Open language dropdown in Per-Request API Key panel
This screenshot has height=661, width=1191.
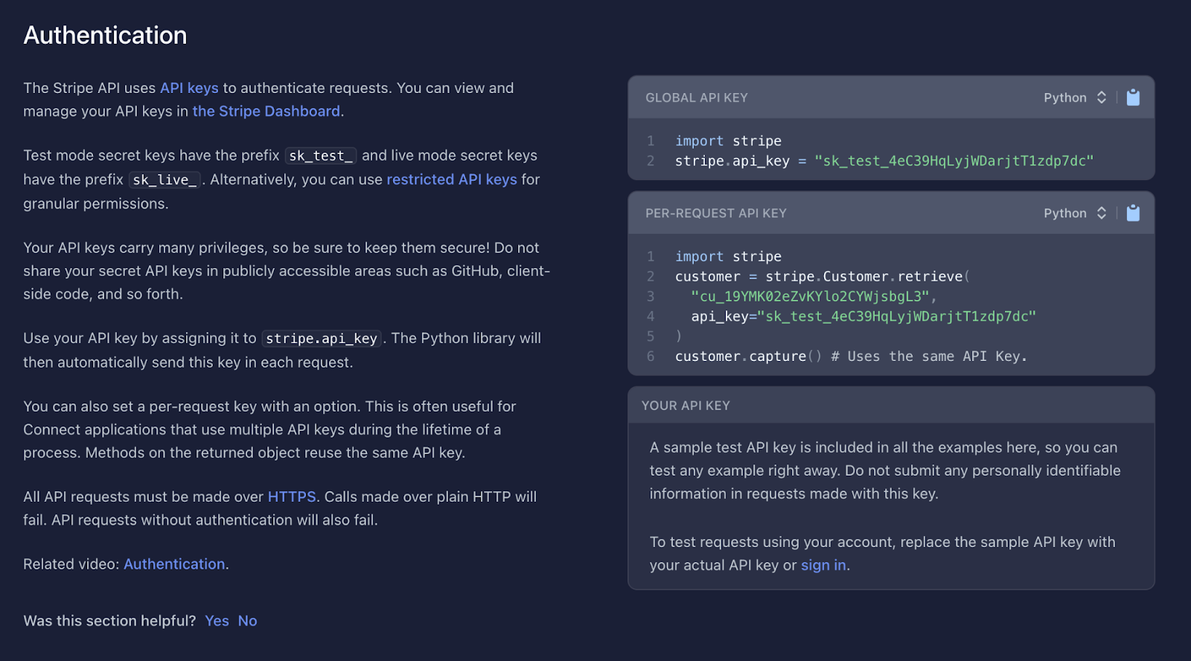[x=1075, y=213]
